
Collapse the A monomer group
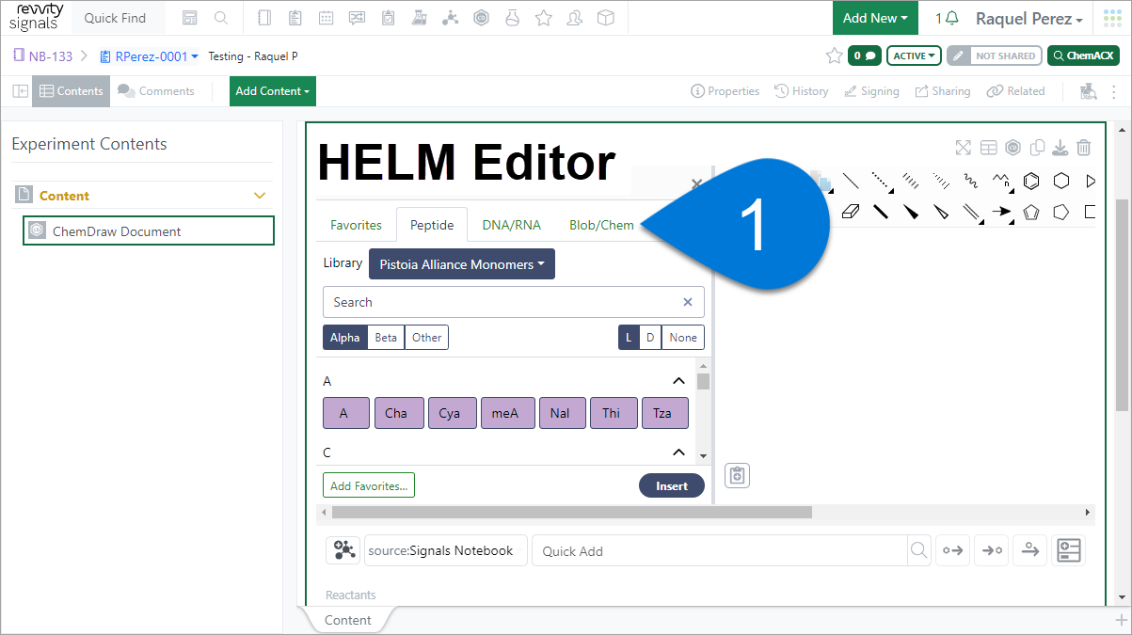point(678,381)
